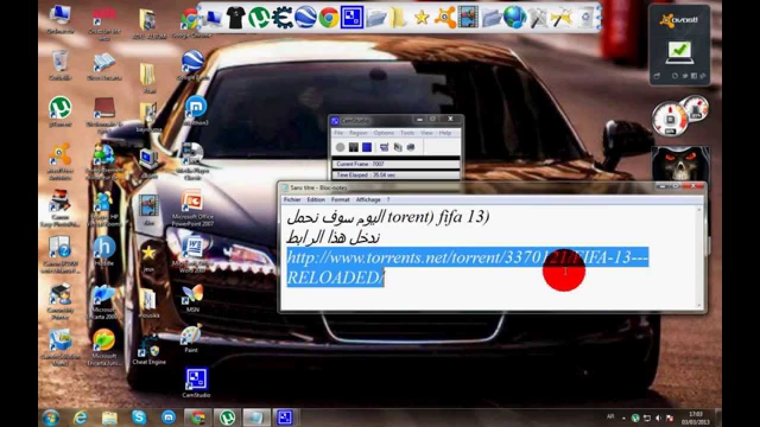This screenshot has height=427, width=760.
Task: Open CamStudio File menu
Action: (338, 133)
